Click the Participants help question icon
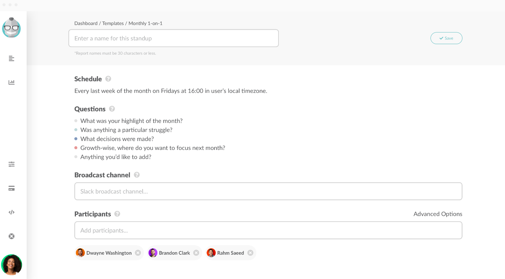 coord(117,214)
